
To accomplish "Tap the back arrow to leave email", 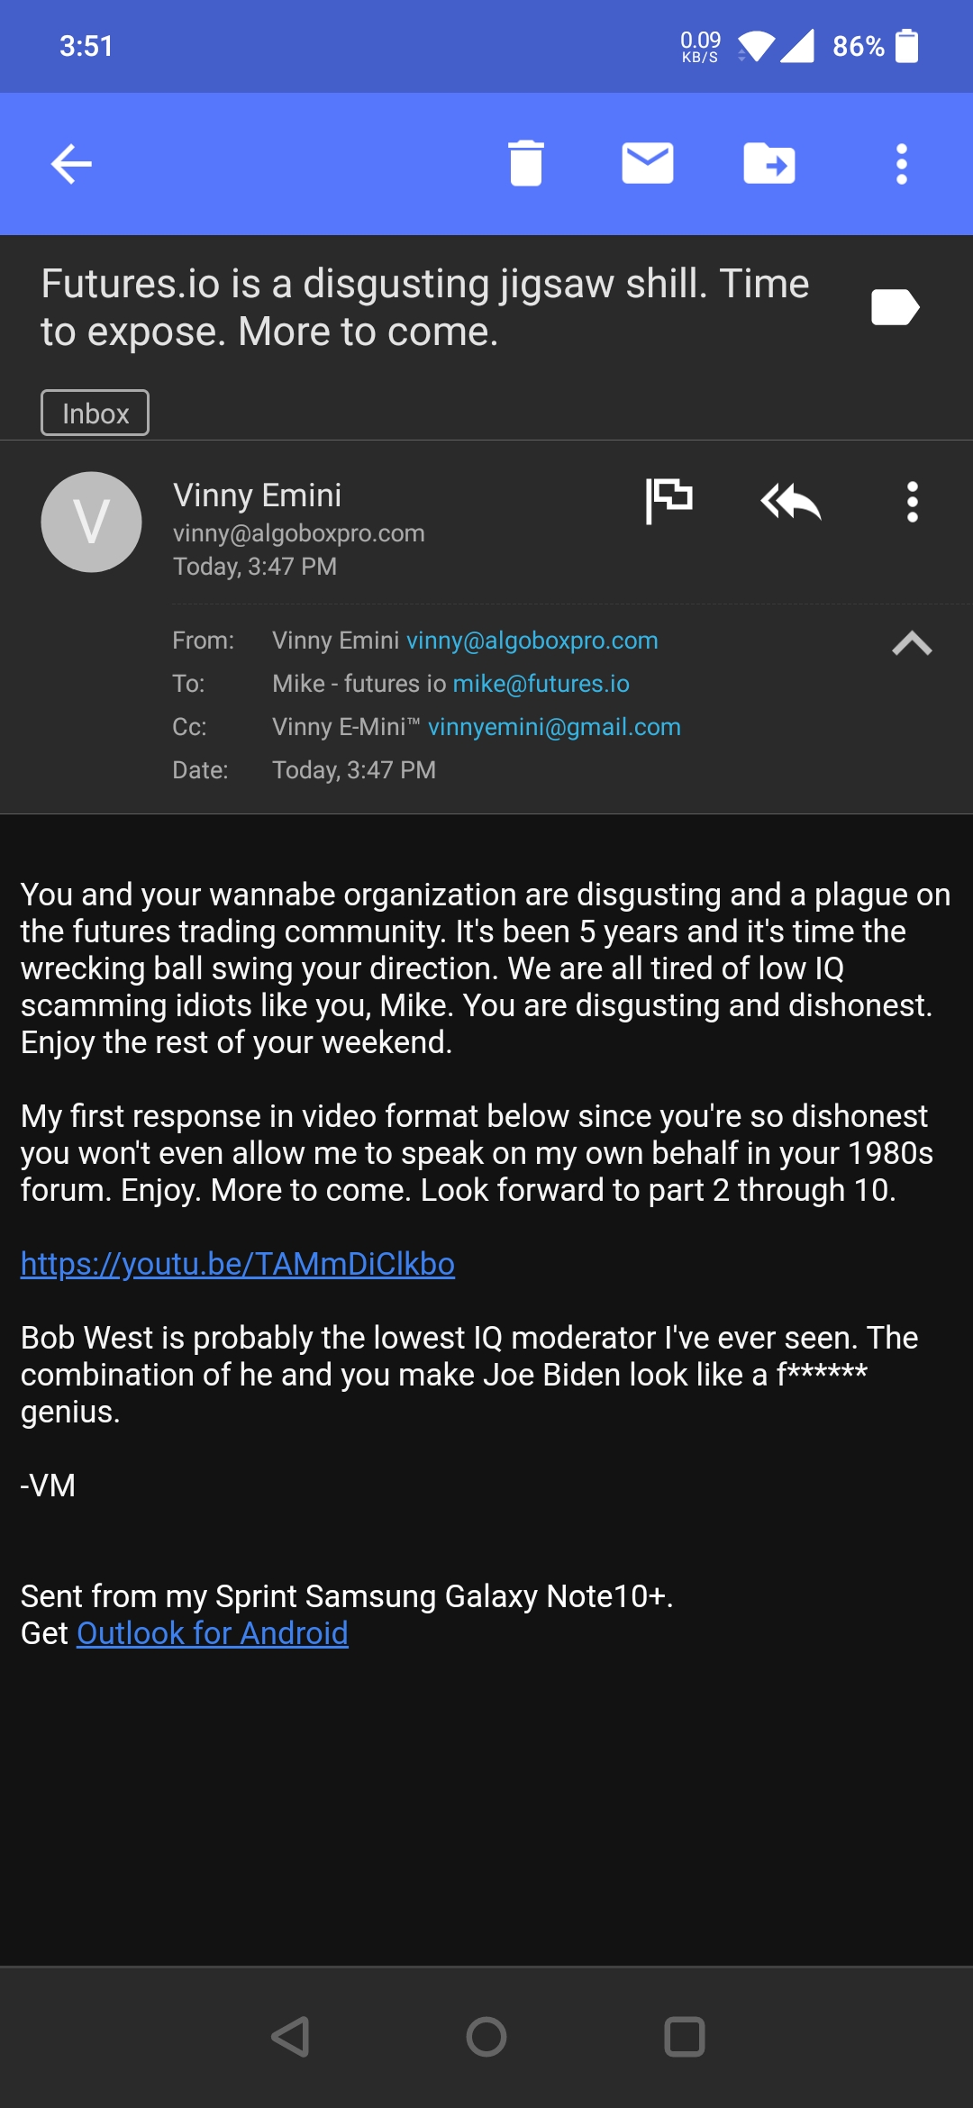I will point(71,164).
